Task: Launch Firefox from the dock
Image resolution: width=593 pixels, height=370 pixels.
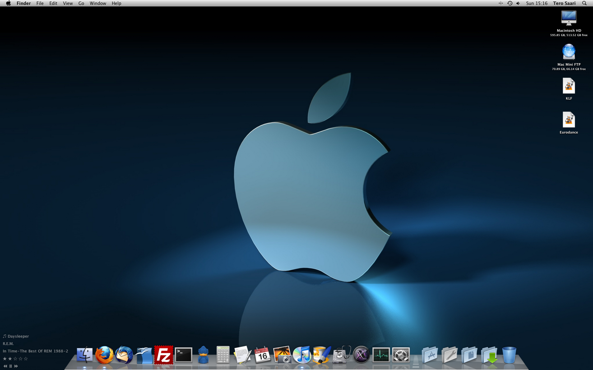Action: pos(104,355)
